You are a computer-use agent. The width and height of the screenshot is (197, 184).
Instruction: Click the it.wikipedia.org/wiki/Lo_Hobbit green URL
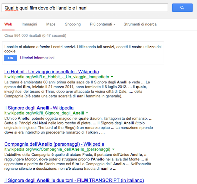pos(57,77)
